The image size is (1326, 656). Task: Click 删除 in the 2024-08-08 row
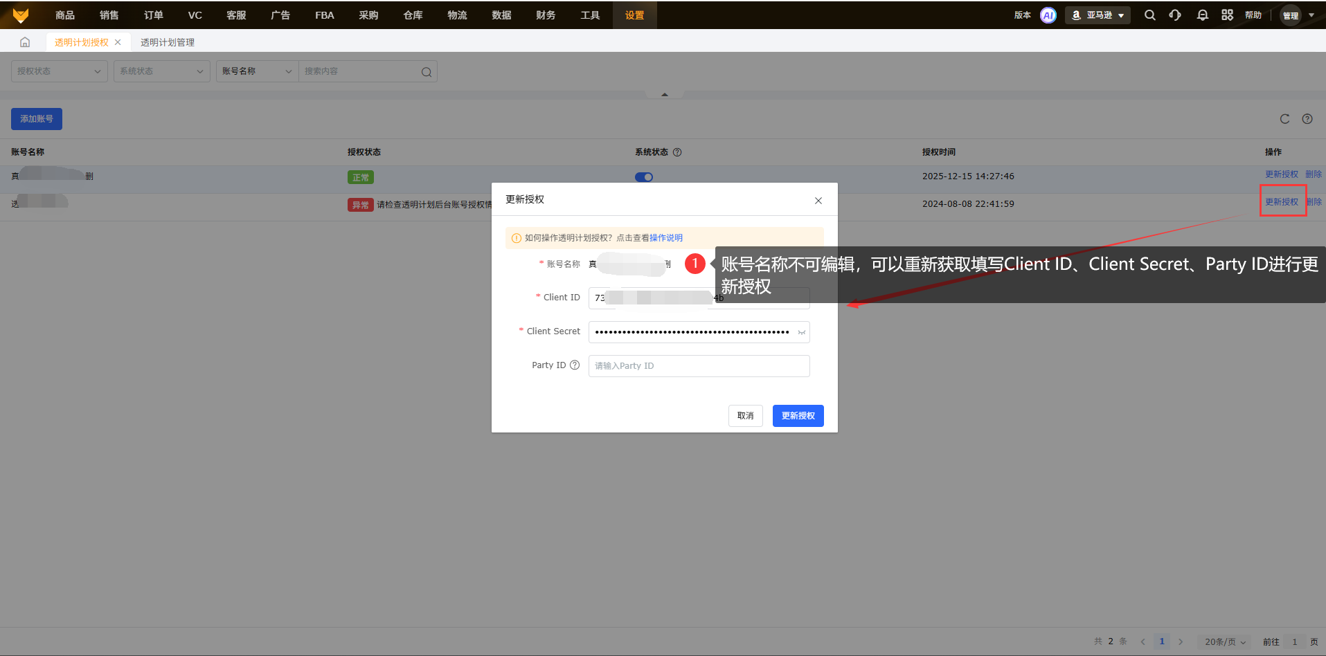[1314, 202]
